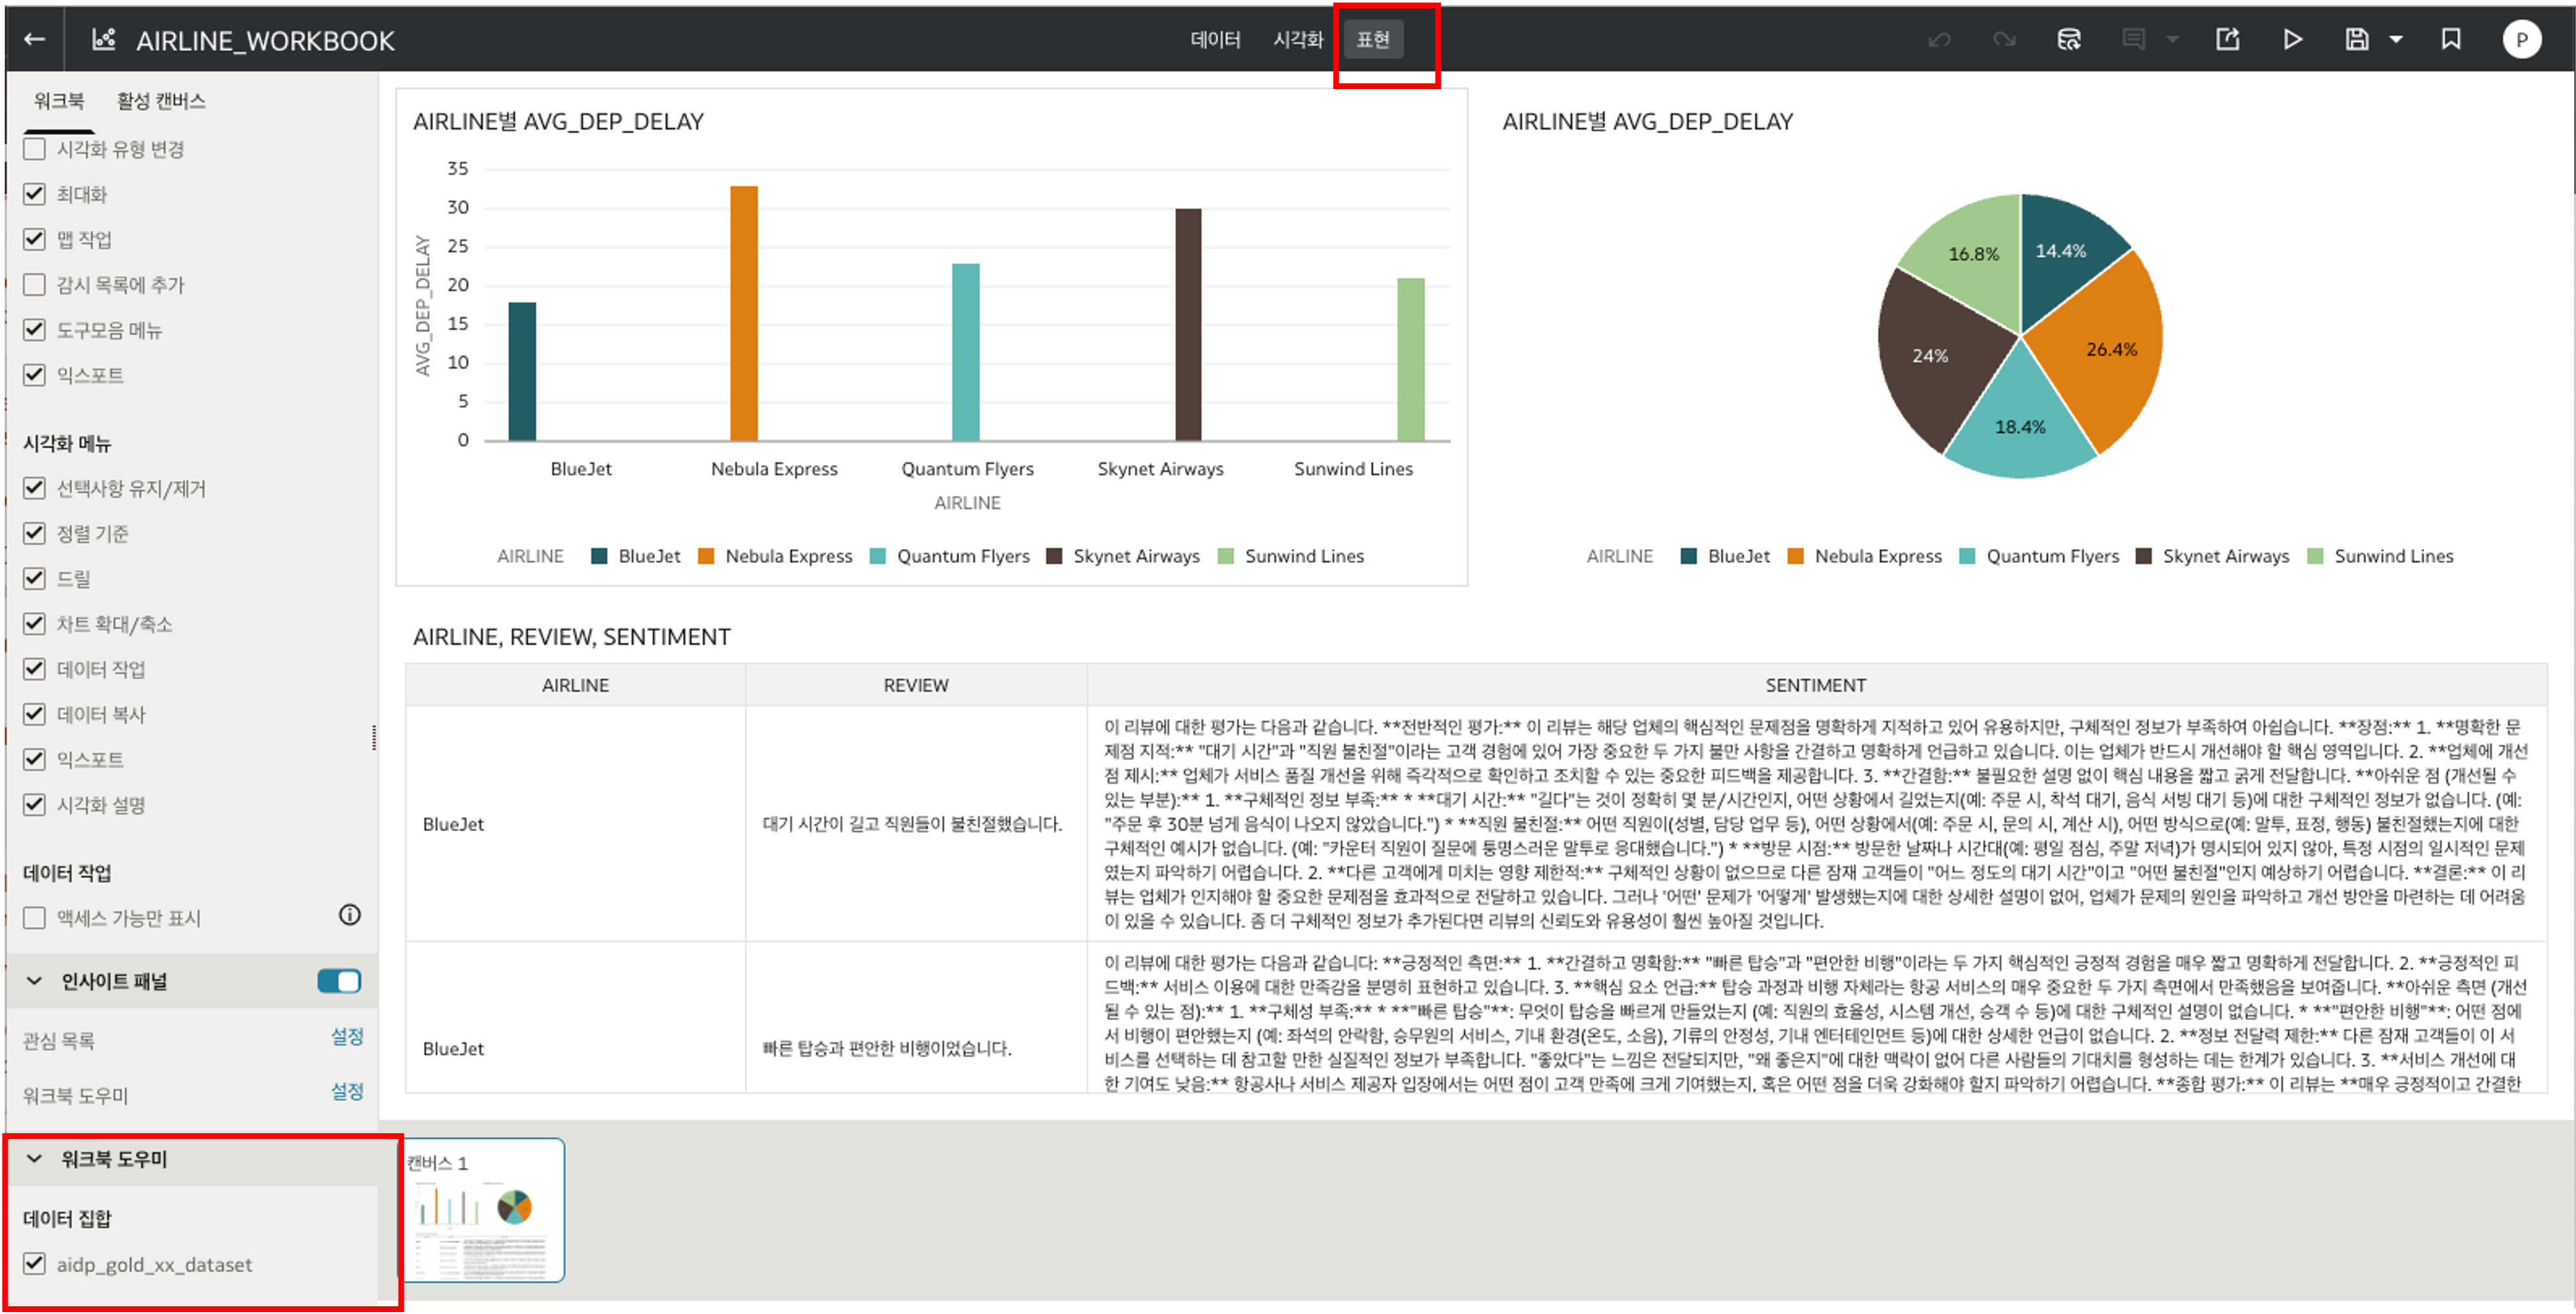Click Sunwind Lines swatch in pie chart legend

tap(2315, 557)
